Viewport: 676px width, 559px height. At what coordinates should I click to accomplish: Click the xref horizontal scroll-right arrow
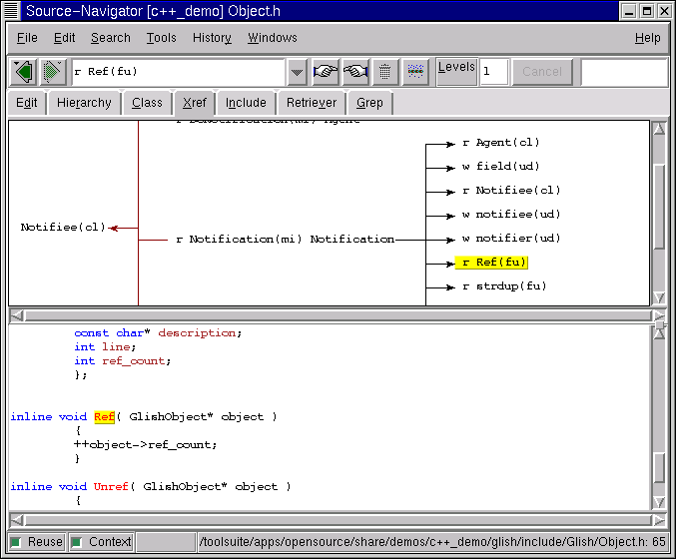[x=658, y=315]
